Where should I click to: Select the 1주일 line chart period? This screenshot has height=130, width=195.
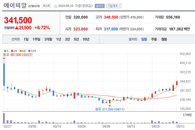[x=36, y=39]
